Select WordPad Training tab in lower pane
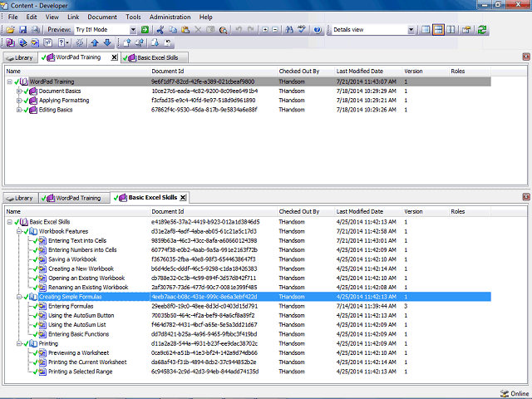Screen dimensions: 532x399 75,198
